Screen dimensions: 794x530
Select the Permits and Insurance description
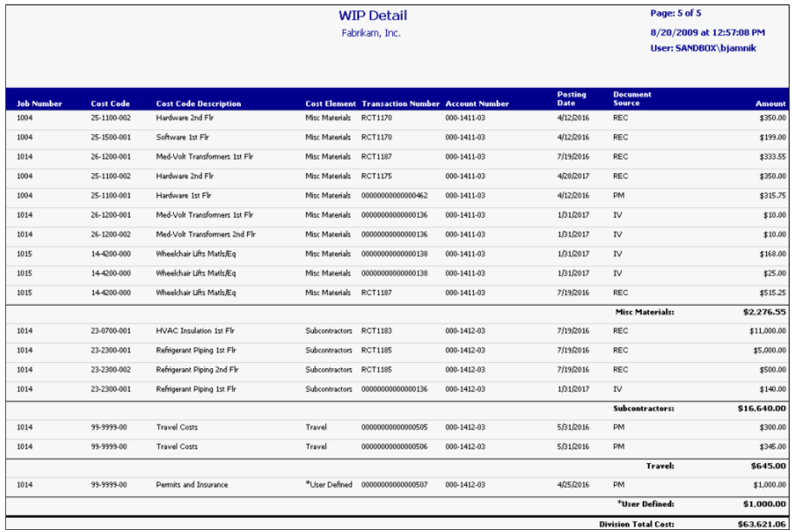[x=191, y=485]
